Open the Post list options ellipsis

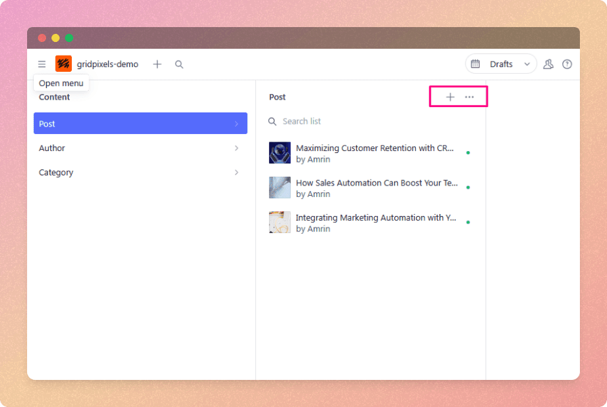[x=469, y=98]
